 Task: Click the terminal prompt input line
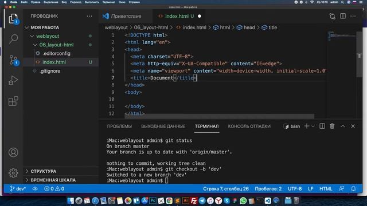[x=137, y=181]
